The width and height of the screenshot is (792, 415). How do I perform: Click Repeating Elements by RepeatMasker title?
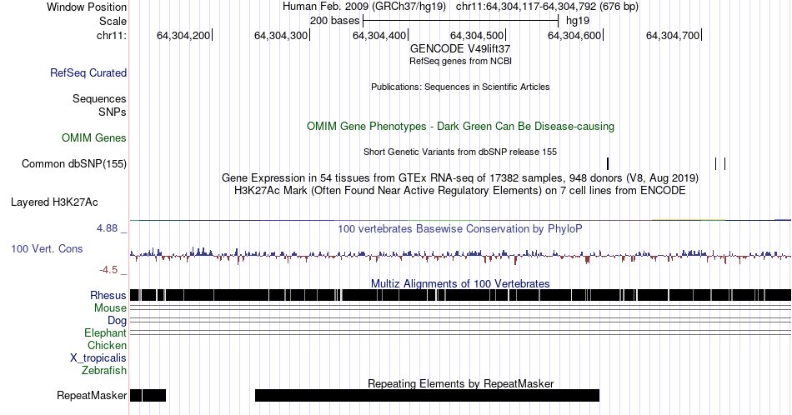[460, 383]
